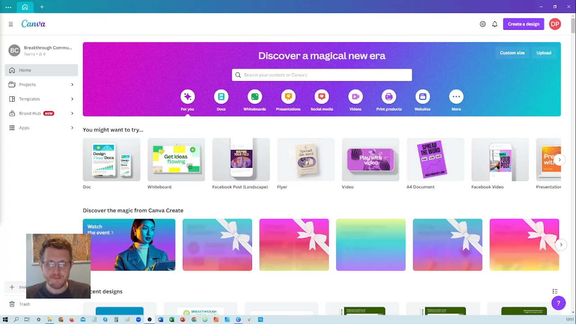This screenshot has width=576, height=324.
Task: Open Excel from the taskbar
Action: [x=171, y=319]
